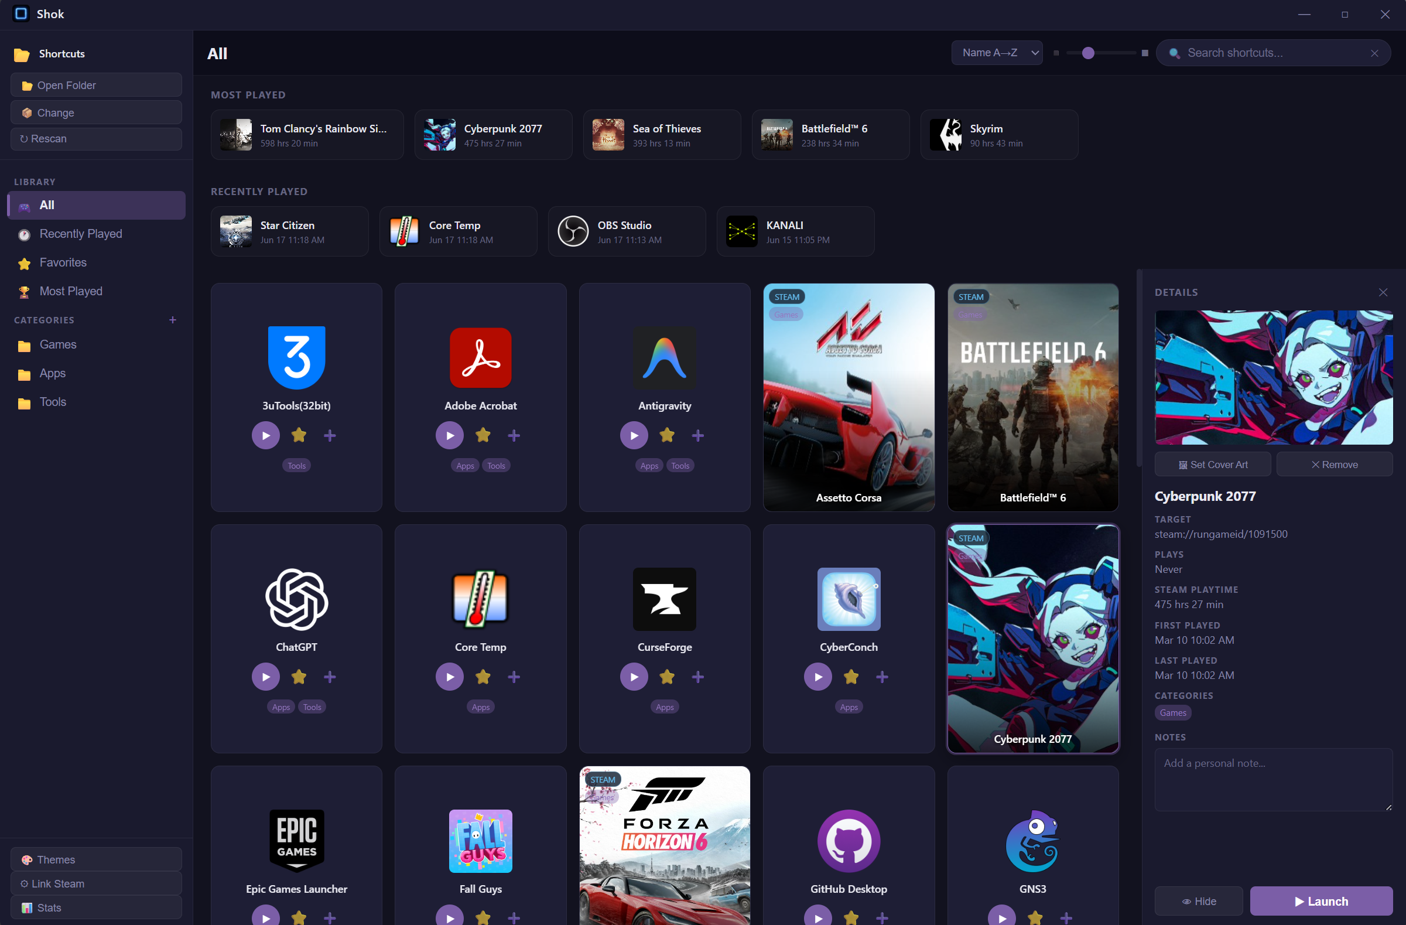Screen dimensions: 1406x925
Task: Open Tom Clancy's Rainbow Six most played card
Action: 307,135
